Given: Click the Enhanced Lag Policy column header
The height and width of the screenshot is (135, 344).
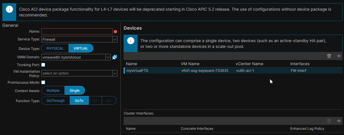Looking at the screenshot, I should point(307,129).
